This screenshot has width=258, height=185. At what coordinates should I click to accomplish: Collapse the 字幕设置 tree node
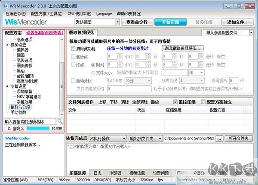coord(7,86)
